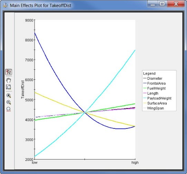
Task: Select the crosshair pointer tool
Action: [9, 72]
